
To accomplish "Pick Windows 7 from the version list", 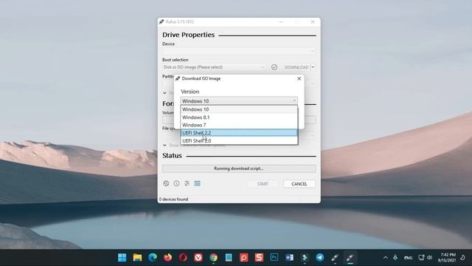I will tap(239, 125).
